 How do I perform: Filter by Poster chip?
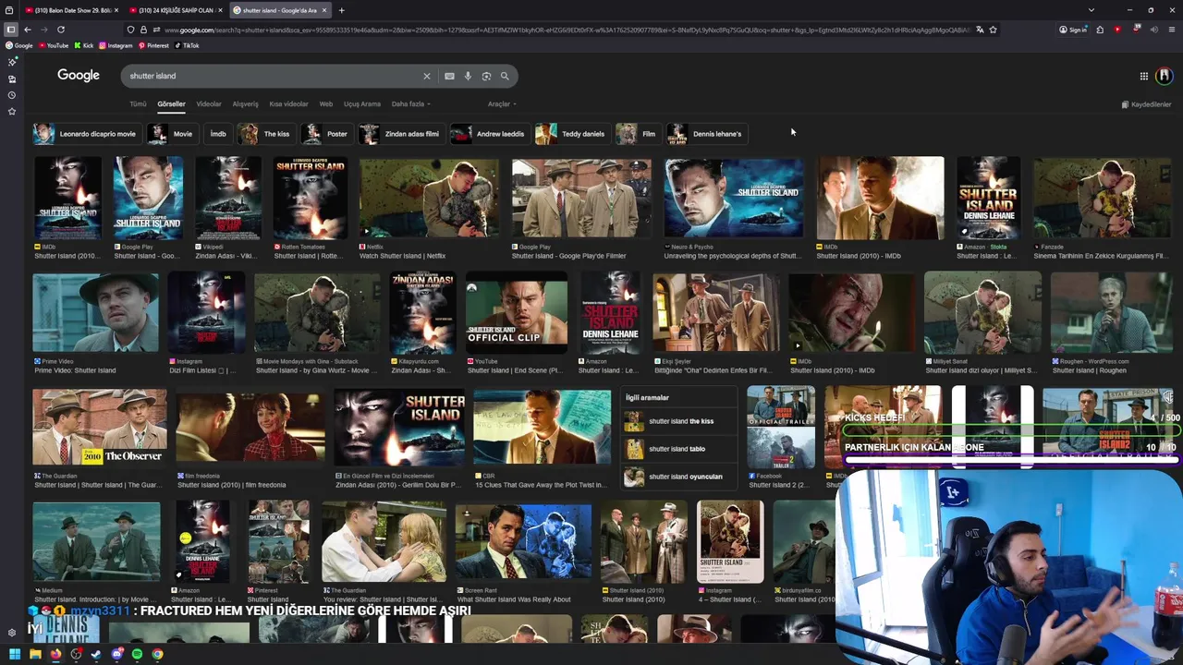point(325,134)
